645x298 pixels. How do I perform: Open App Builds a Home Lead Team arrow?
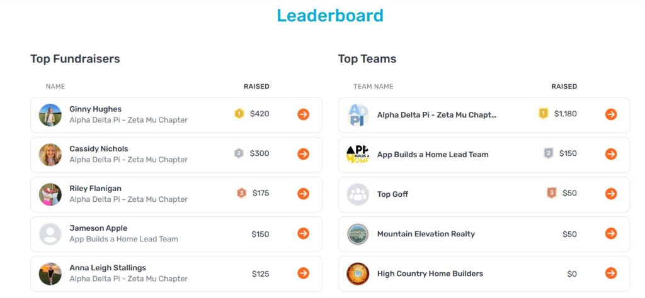click(x=611, y=154)
